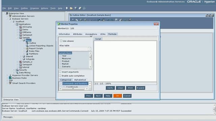Click the Save toolbar icon
Viewport: 216px width, 121px height.
[x=76, y=8]
